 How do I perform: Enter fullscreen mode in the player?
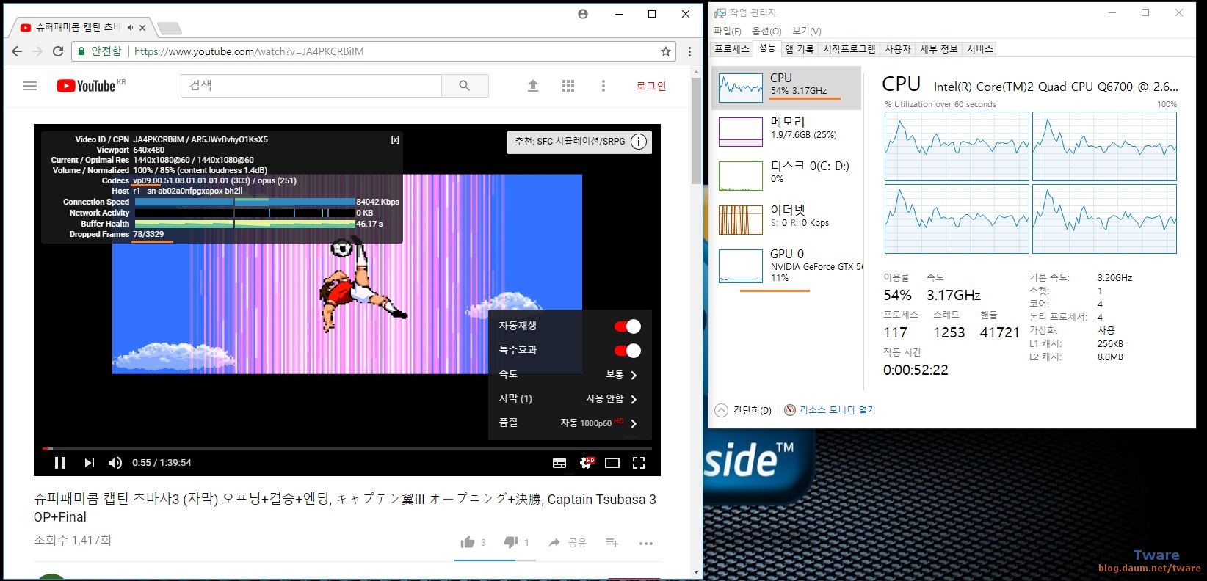(x=639, y=463)
